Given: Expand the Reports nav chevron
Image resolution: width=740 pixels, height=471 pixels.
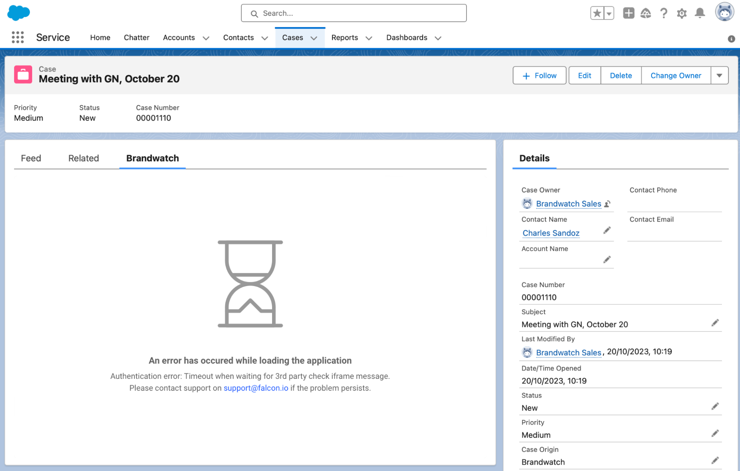Looking at the screenshot, I should coord(369,38).
